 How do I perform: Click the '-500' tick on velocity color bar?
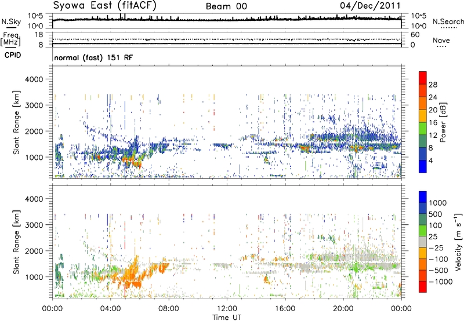tap(438, 271)
